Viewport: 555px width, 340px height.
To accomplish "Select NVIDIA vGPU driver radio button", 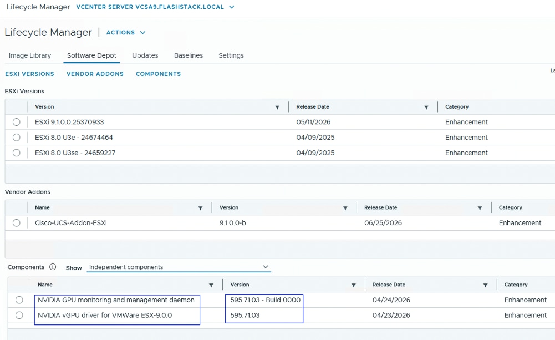I will click(x=19, y=315).
